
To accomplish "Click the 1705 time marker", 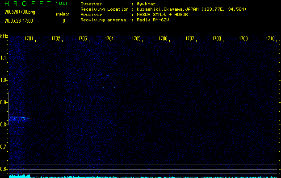I will (x=136, y=38).
